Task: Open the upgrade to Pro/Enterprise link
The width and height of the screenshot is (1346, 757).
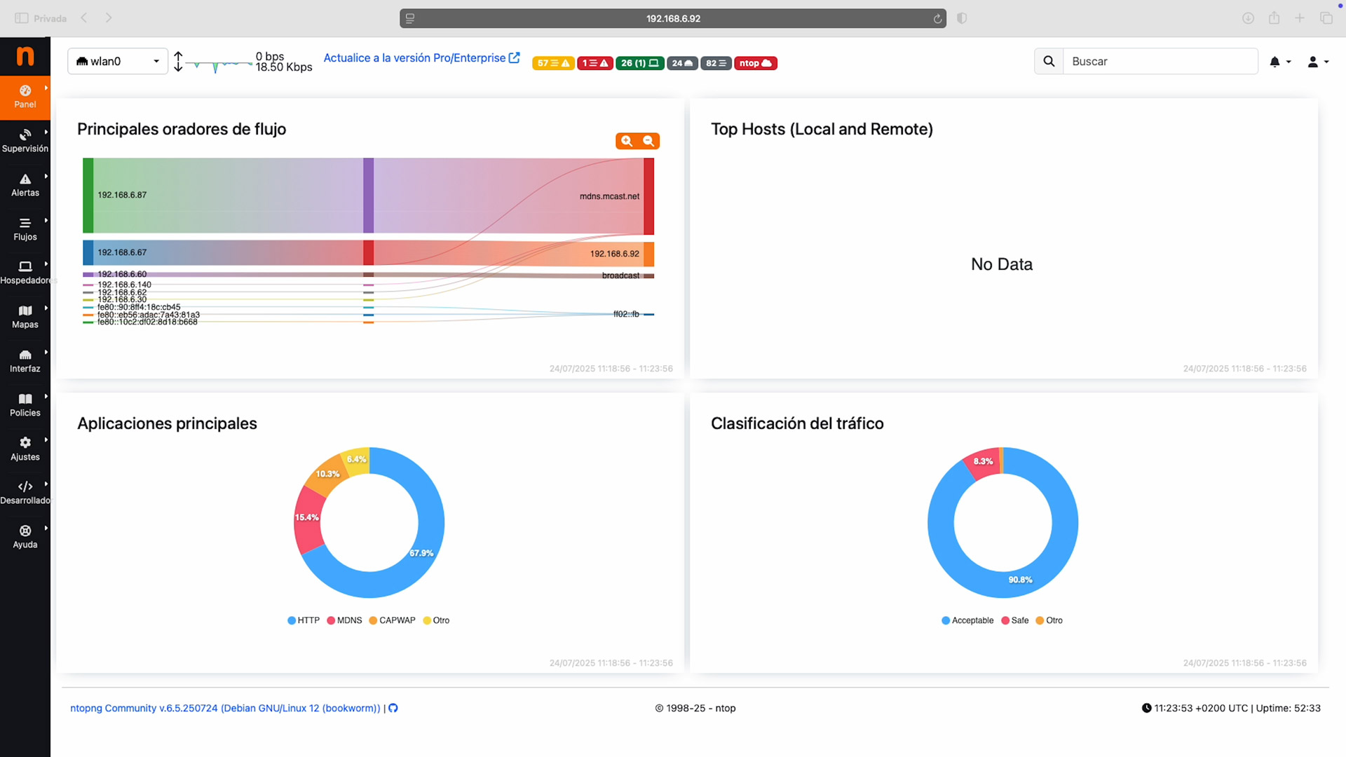Action: 421,58
